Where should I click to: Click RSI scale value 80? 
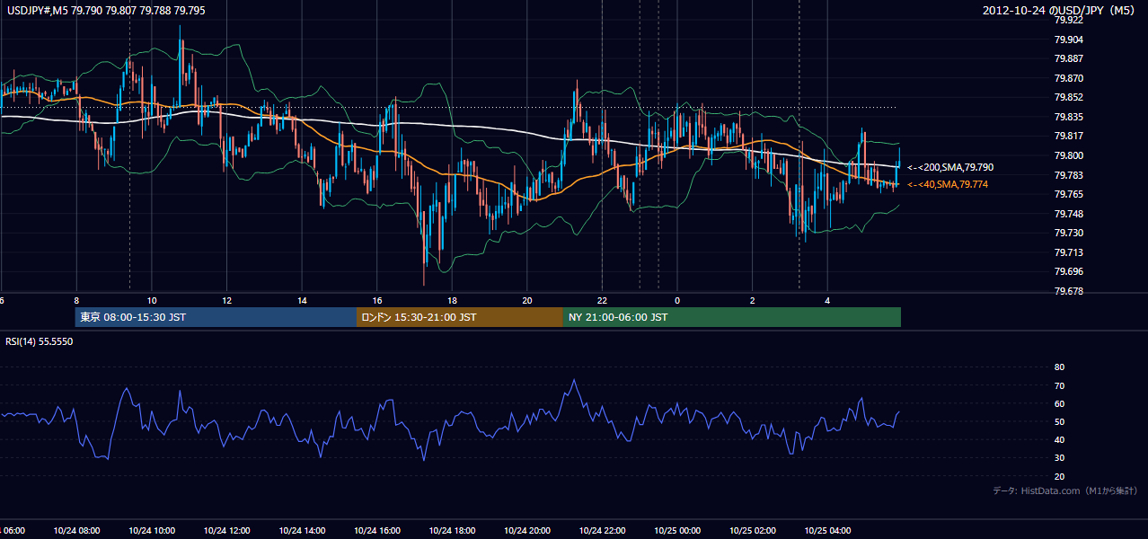[x=1059, y=367]
